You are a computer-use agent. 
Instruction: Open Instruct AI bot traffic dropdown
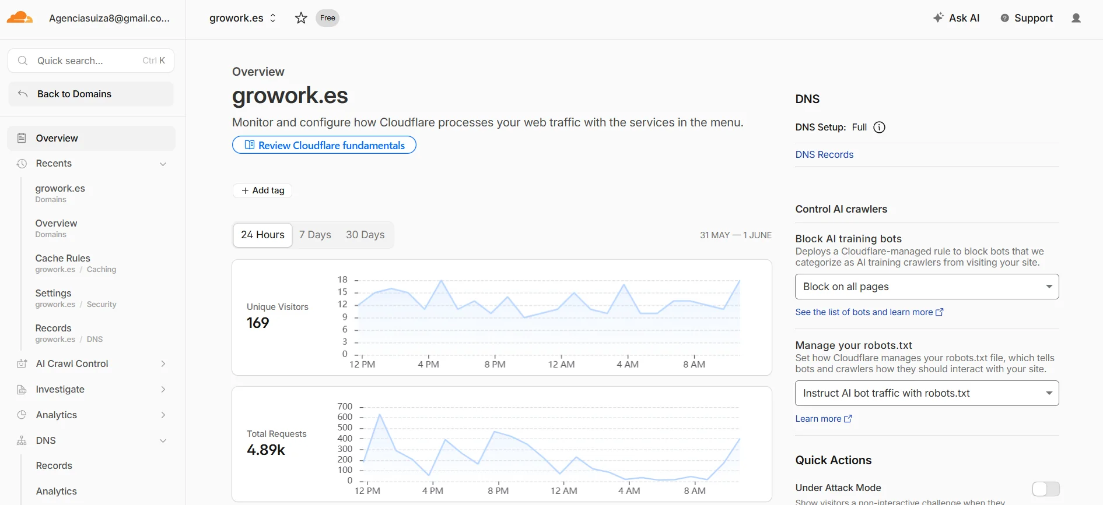pos(927,393)
